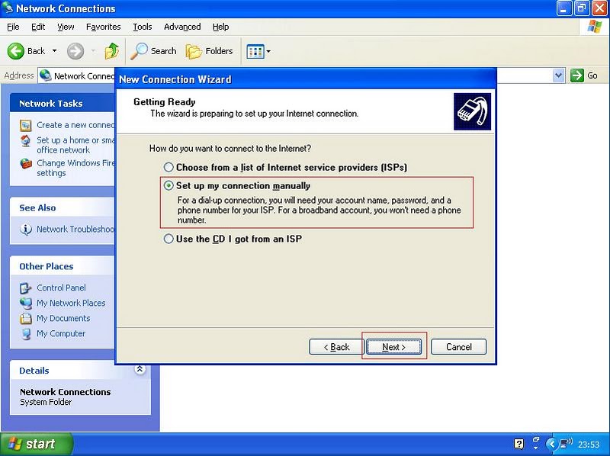
Task: Click the Back navigation arrow icon
Action: pos(16,51)
